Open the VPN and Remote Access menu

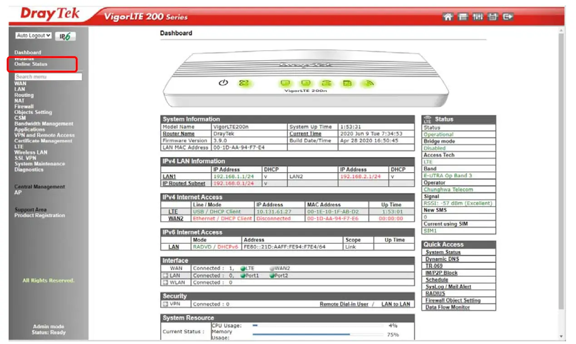point(44,135)
